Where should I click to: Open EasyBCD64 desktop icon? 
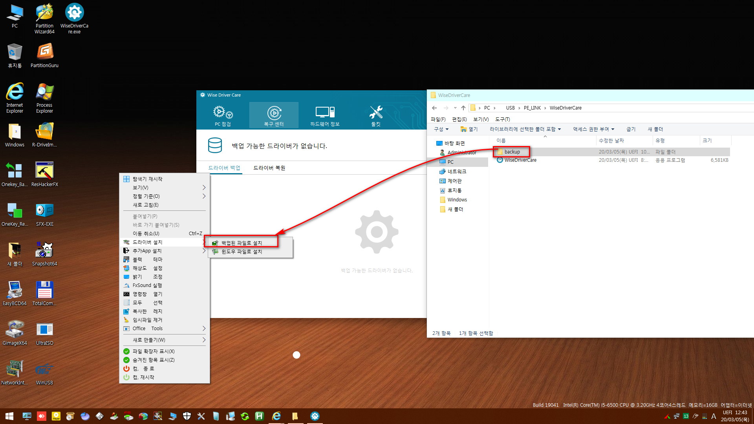click(x=15, y=293)
